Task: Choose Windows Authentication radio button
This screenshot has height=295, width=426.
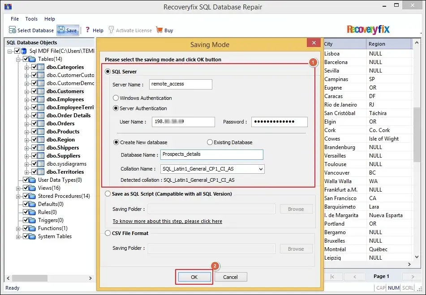Action: pos(116,98)
